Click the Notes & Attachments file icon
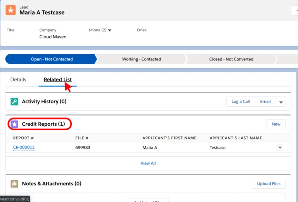The image size is (298, 202). (14, 184)
